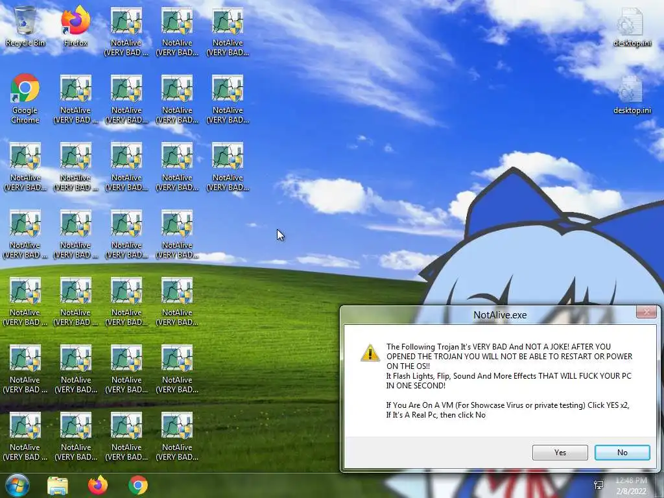664x498 pixels.
Task: Select the Firefox shortcut on the desktop
Action: (75, 26)
